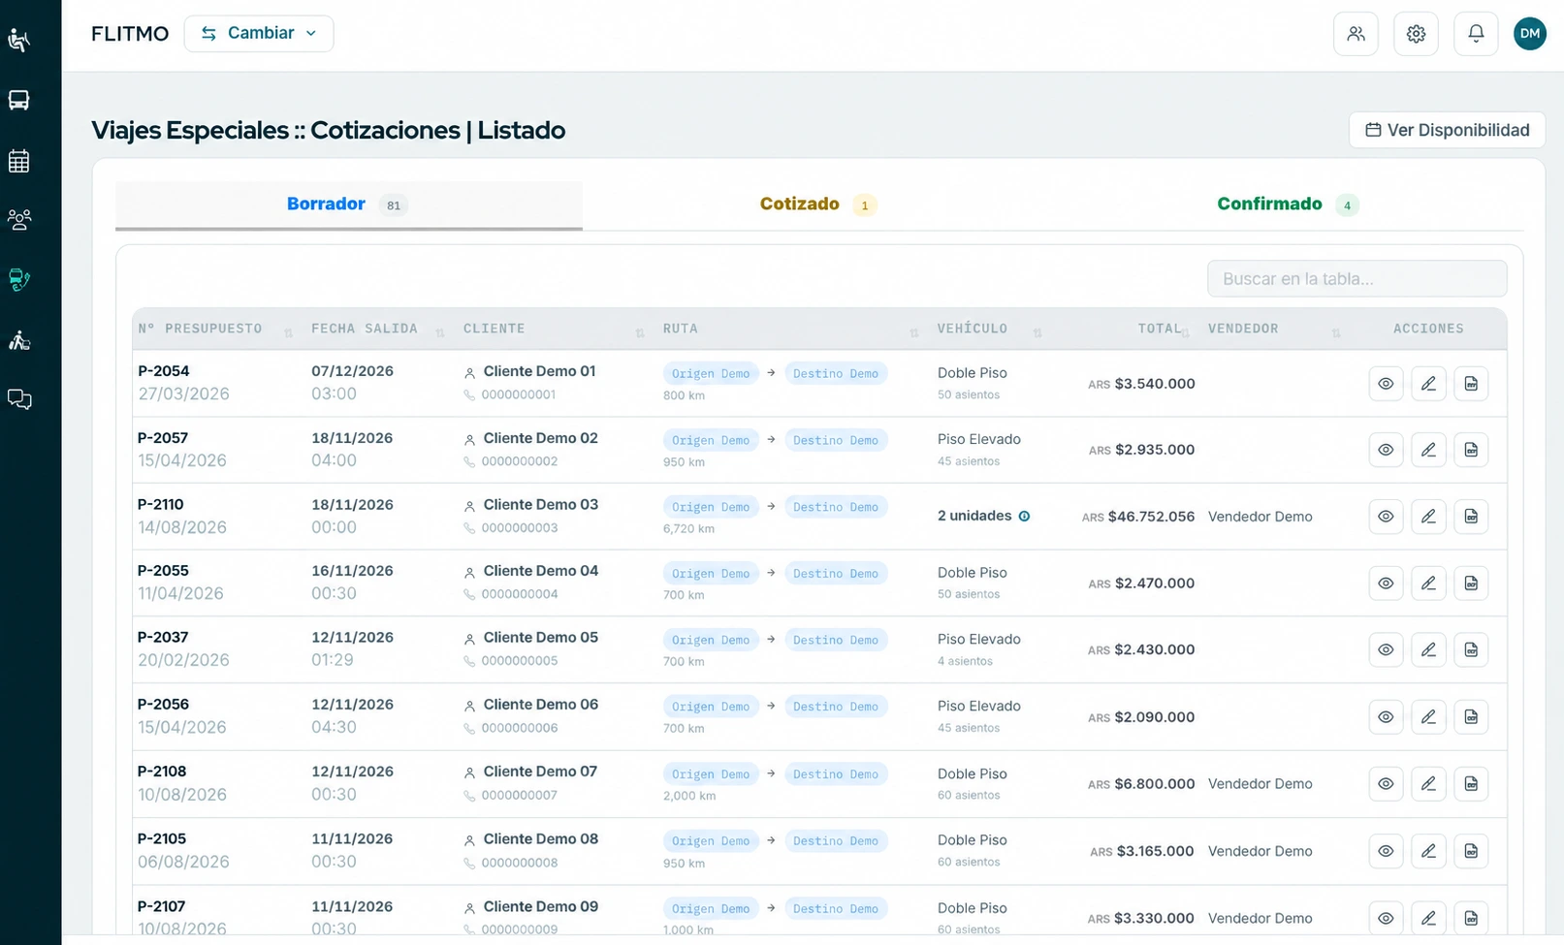Edit quotation P-2054 with pencil icon

pyautogui.click(x=1428, y=384)
